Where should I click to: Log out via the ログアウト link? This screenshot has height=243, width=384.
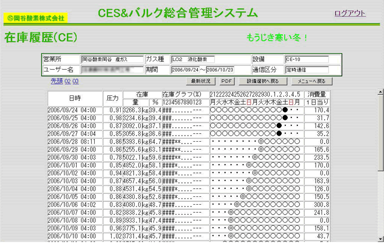point(350,13)
